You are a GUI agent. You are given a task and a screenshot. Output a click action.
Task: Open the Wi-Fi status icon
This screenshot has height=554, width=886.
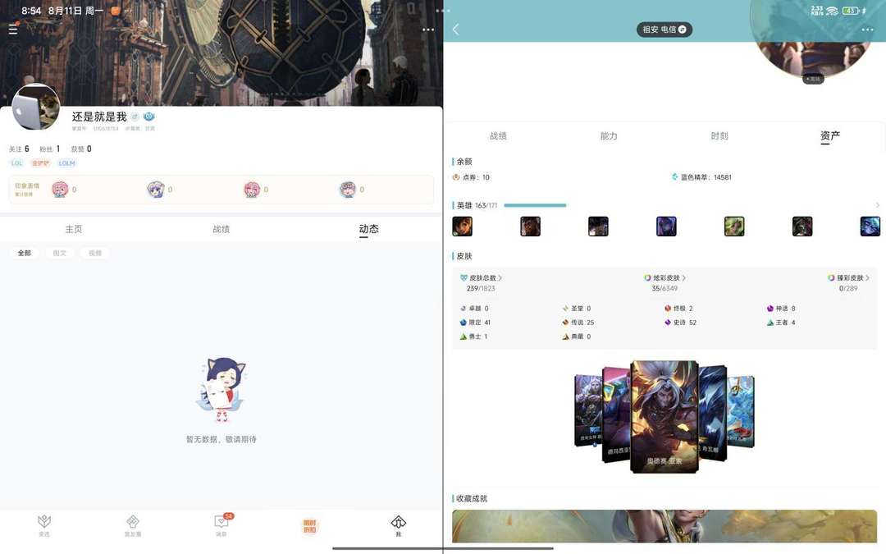click(833, 11)
